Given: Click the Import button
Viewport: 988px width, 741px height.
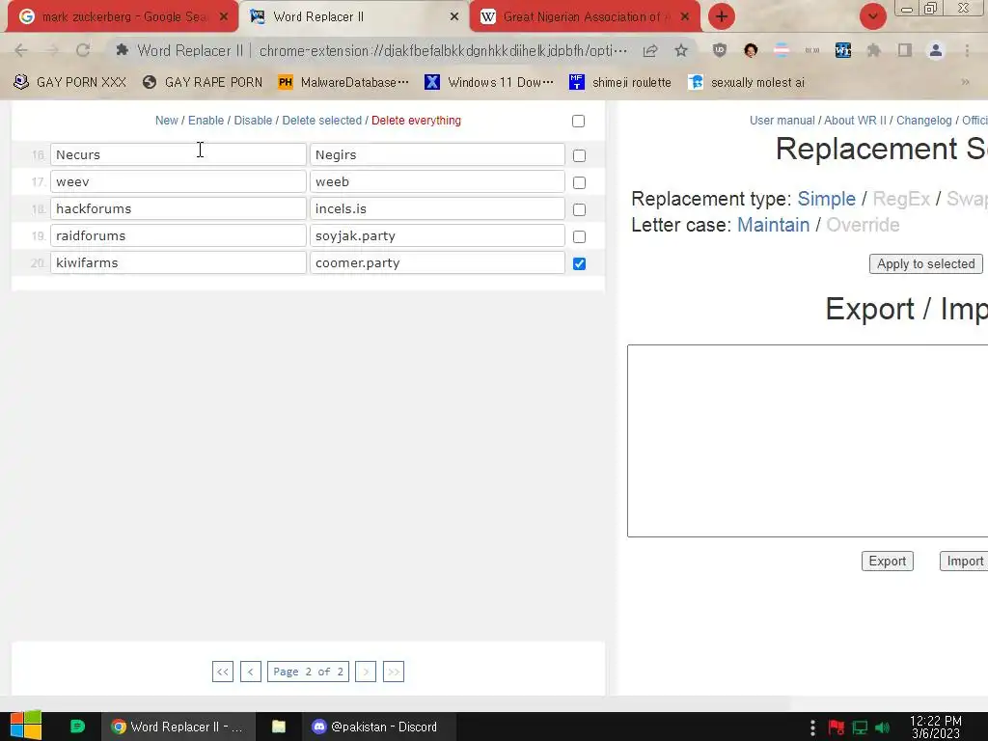Looking at the screenshot, I should (965, 561).
